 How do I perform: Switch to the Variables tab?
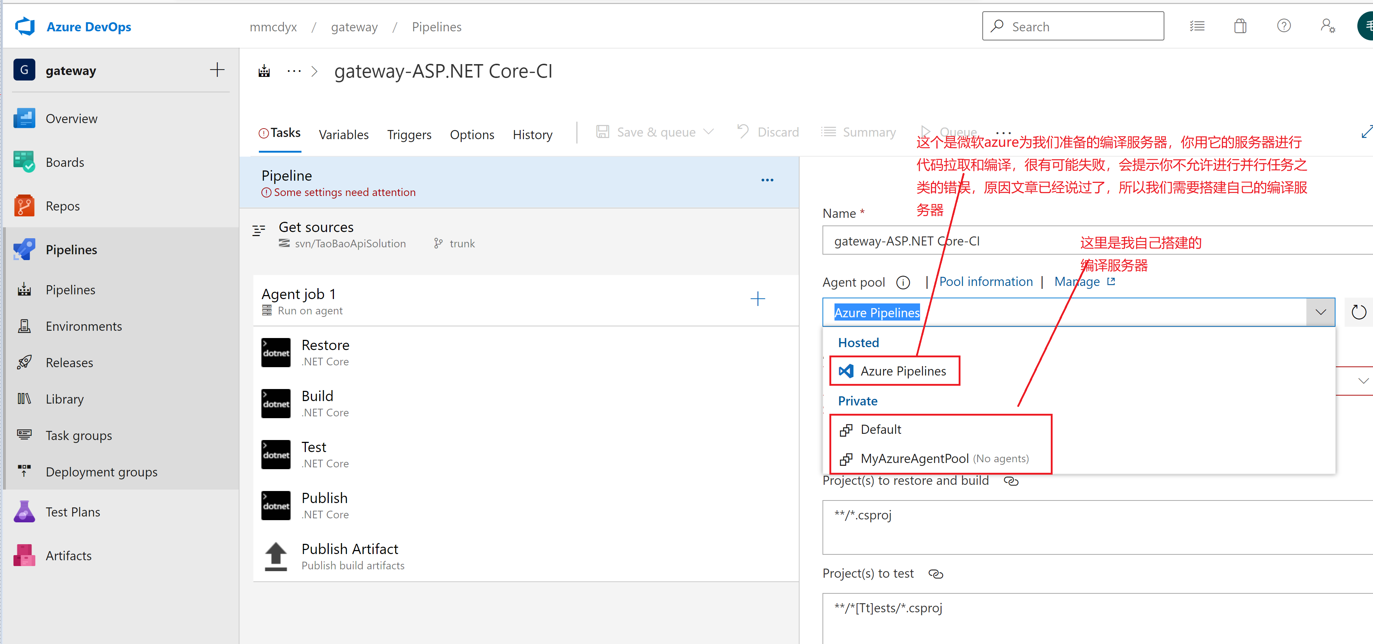(x=343, y=134)
